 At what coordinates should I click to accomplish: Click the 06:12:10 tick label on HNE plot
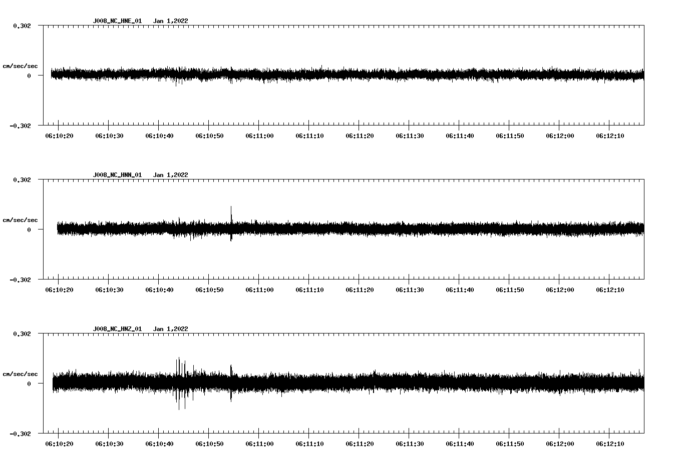[x=610, y=136]
